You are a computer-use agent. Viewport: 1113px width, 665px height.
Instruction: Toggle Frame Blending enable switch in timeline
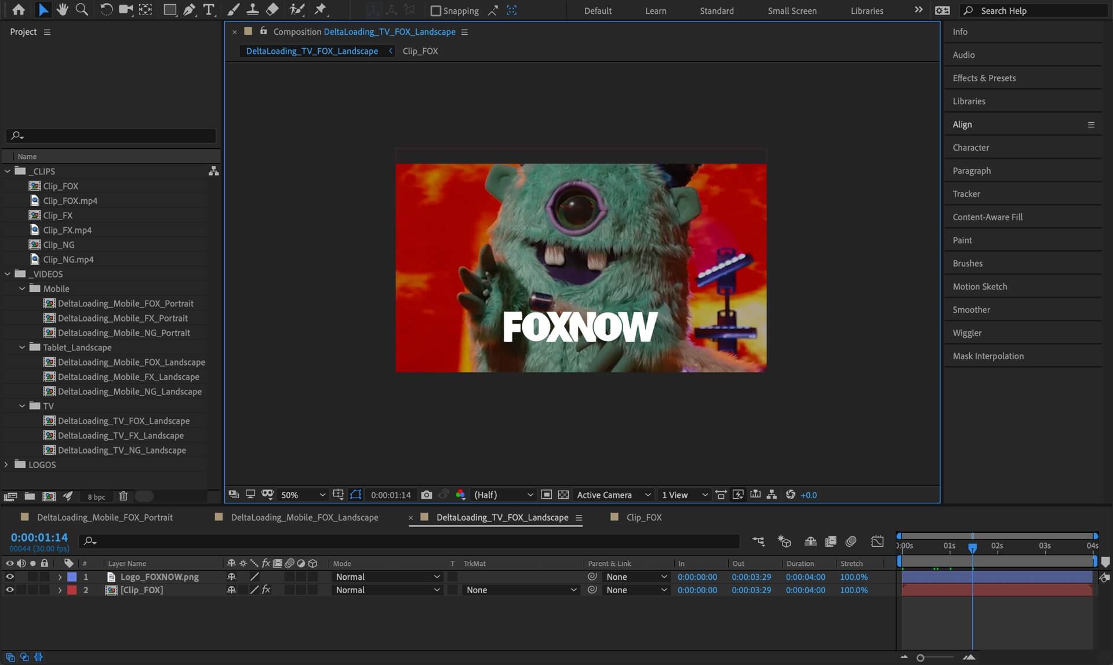click(x=831, y=541)
